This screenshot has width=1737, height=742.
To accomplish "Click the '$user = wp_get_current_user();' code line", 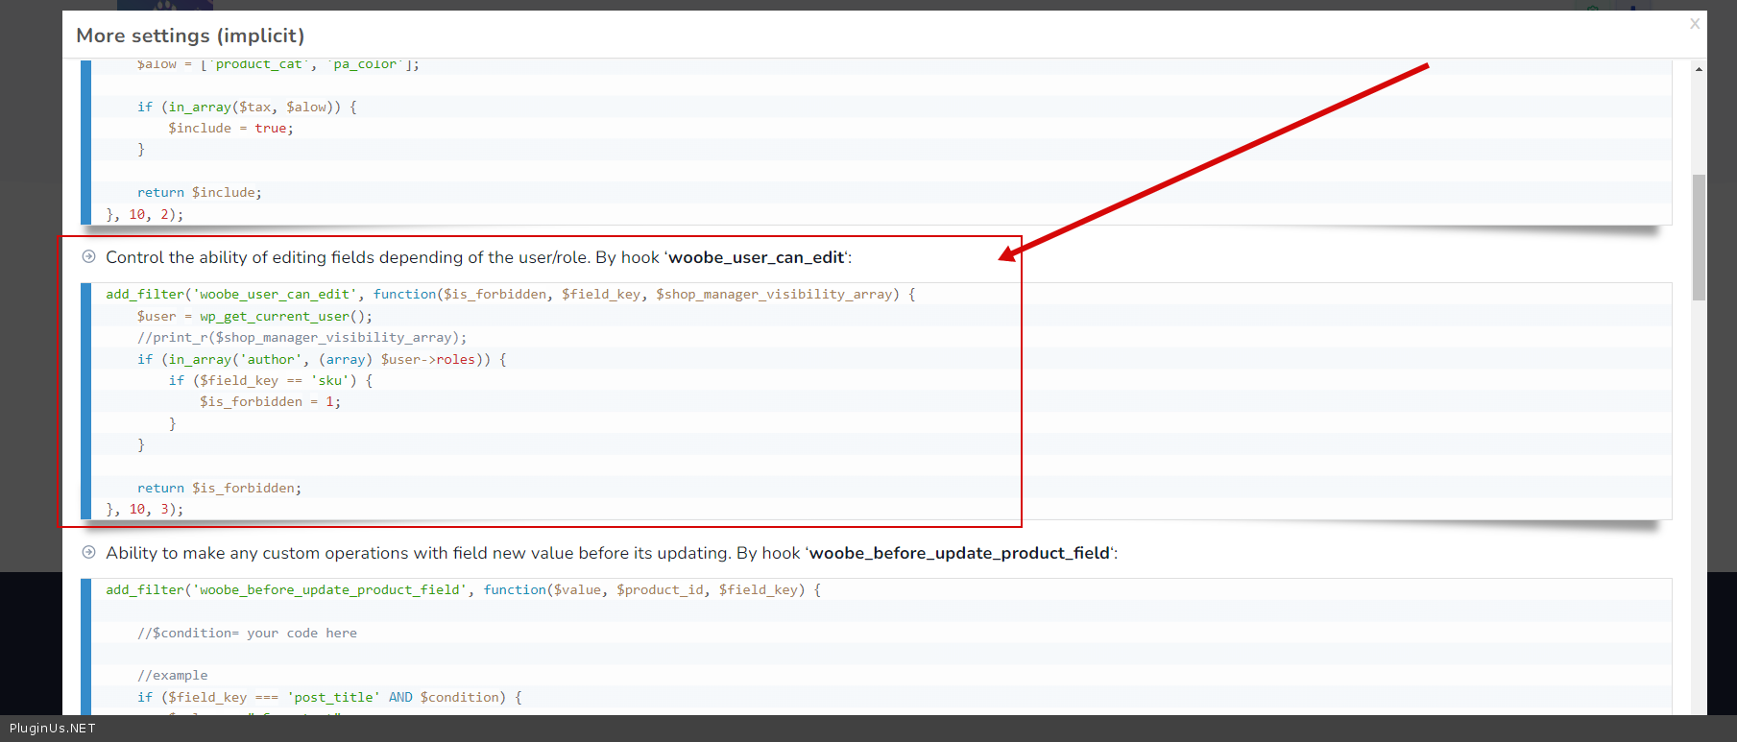I will click(254, 316).
